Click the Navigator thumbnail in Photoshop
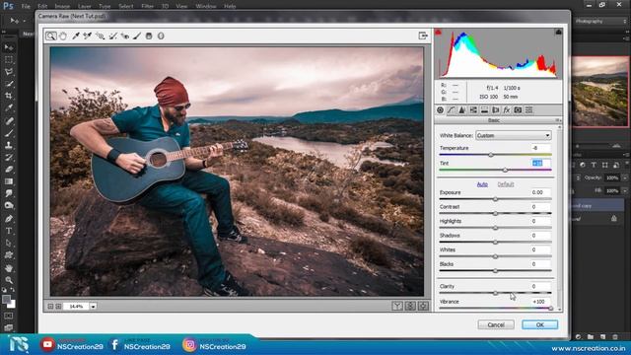Image resolution: width=631 pixels, height=355 pixels. 600,92
